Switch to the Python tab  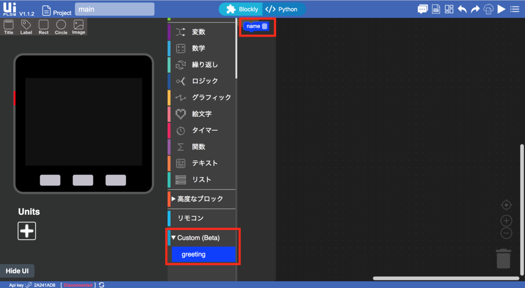coord(283,9)
